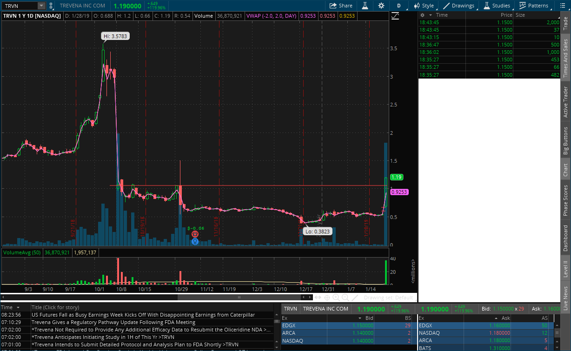Open the Style dropdown menu
The height and width of the screenshot is (351, 571).
pyautogui.click(x=423, y=6)
